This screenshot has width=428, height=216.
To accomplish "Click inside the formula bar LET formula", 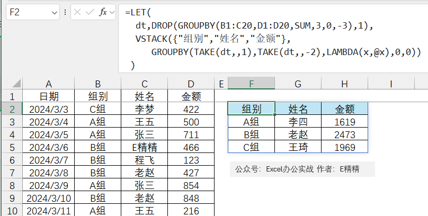I will tap(273, 39).
